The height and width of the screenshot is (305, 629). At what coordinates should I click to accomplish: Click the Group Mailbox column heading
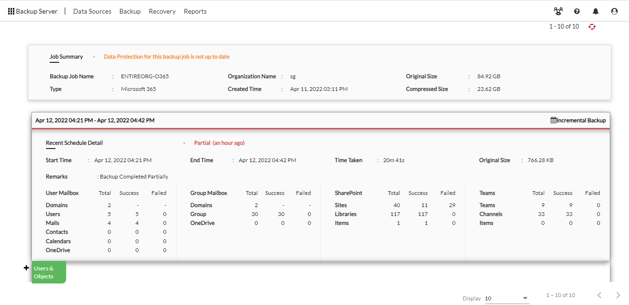(x=208, y=193)
